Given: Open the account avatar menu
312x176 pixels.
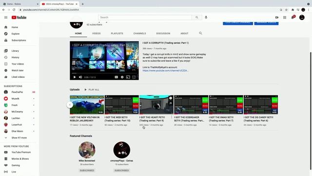Looking at the screenshot, I should pyautogui.click(x=302, y=18).
